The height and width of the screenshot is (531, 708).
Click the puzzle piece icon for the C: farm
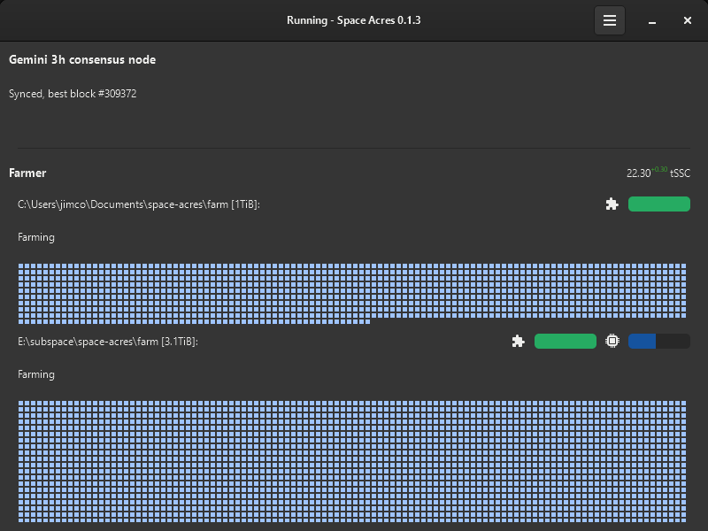point(612,204)
